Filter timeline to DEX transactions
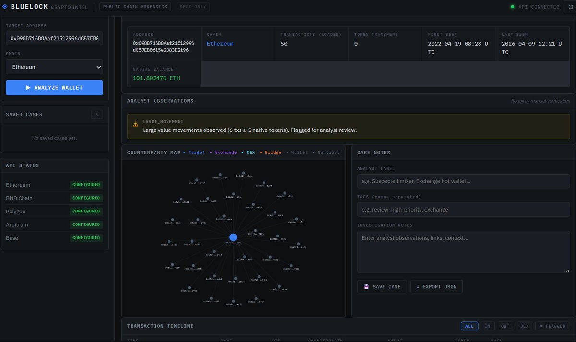 [524, 326]
